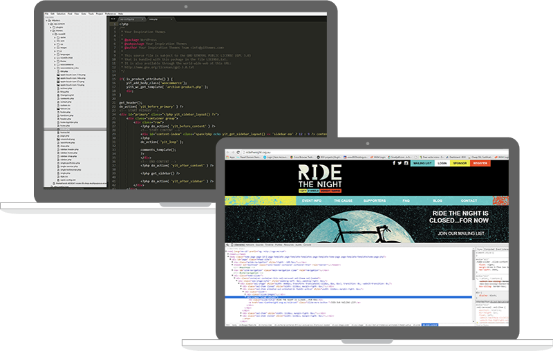Image resolution: width=553 pixels, height=351 pixels.
Task: Expand the js folder in sidebar tree
Action: click(55, 51)
